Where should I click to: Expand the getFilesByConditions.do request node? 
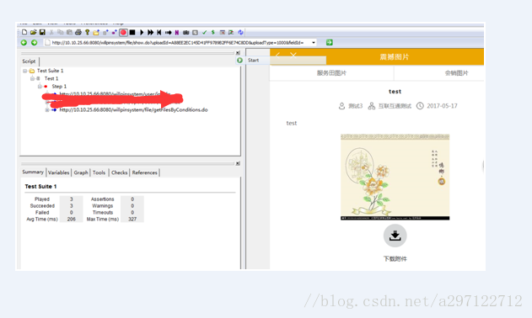click(47, 109)
